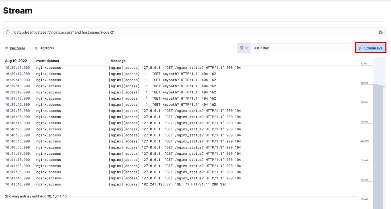
Task: Select the 10:40:45.000 log entry
Action: pos(180,141)
